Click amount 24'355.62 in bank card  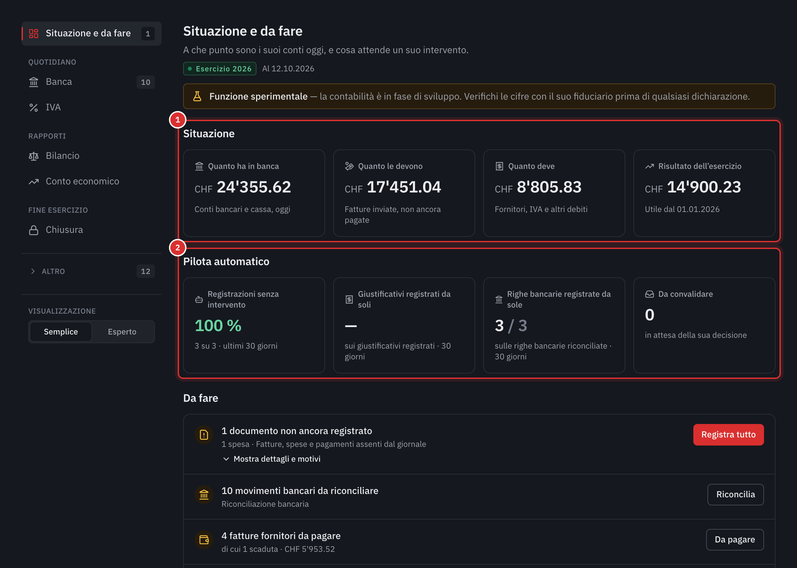[x=254, y=187]
